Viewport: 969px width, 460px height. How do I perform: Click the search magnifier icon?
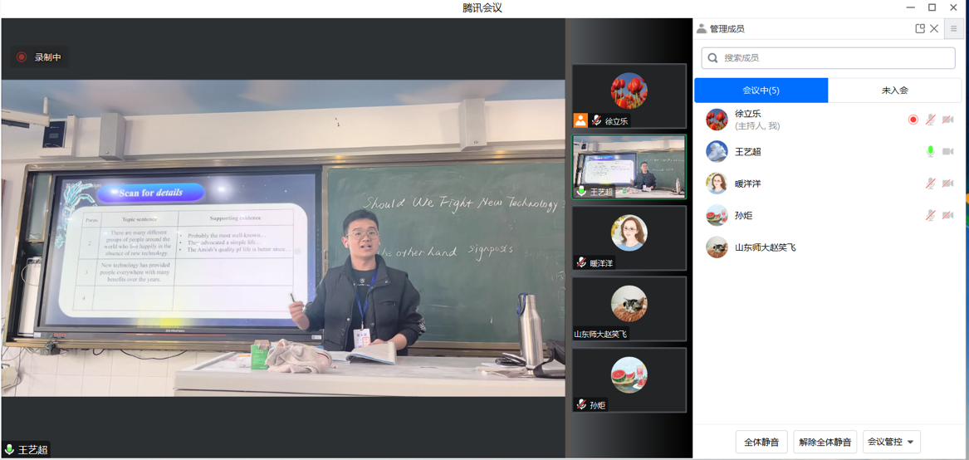pyautogui.click(x=713, y=58)
